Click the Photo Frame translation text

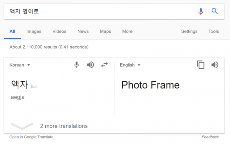(150, 85)
